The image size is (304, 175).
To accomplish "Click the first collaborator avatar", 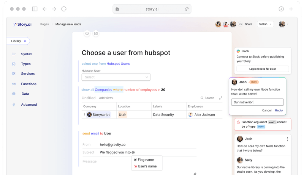I will tap(218, 24).
